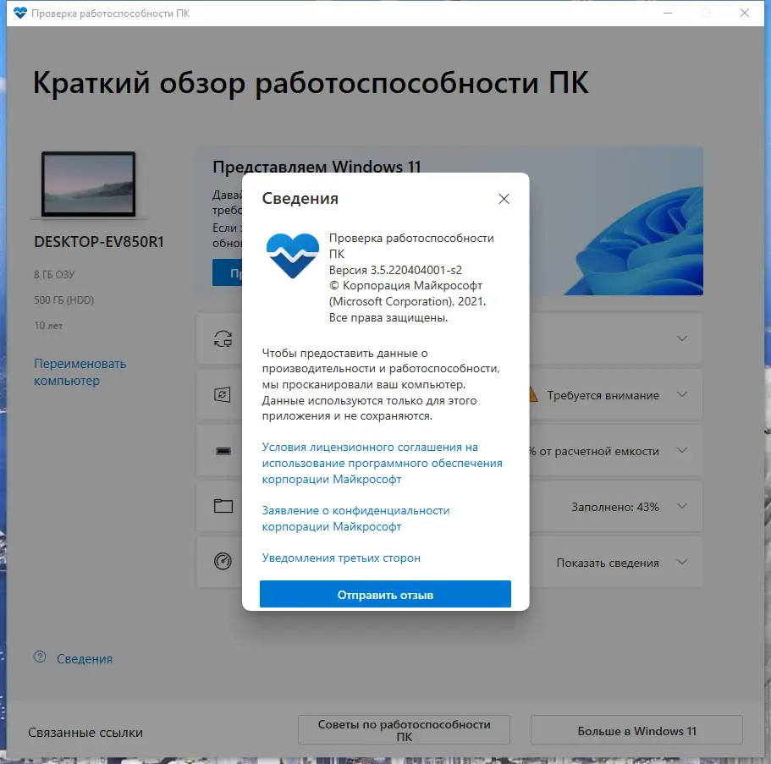The width and height of the screenshot is (771, 764).
Task: Click the laptop thumbnail above DESKTOP-EV850R1
Action: pyautogui.click(x=88, y=184)
